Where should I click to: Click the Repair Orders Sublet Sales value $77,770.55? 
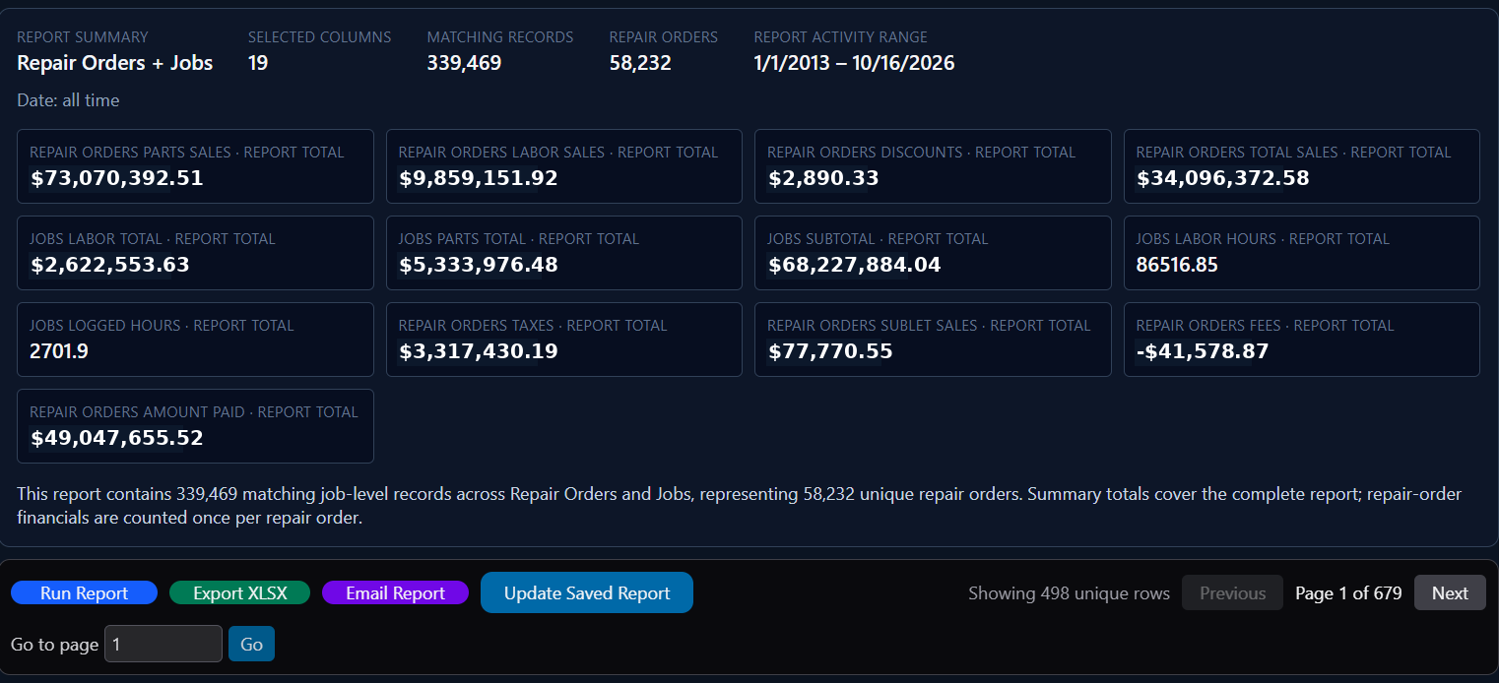[830, 351]
